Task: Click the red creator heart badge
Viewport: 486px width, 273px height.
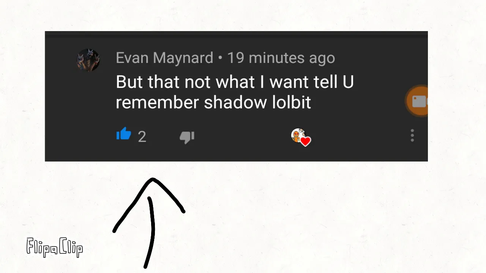Action: [x=306, y=141]
